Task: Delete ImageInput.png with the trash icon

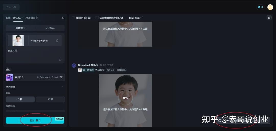Action: click(x=57, y=41)
